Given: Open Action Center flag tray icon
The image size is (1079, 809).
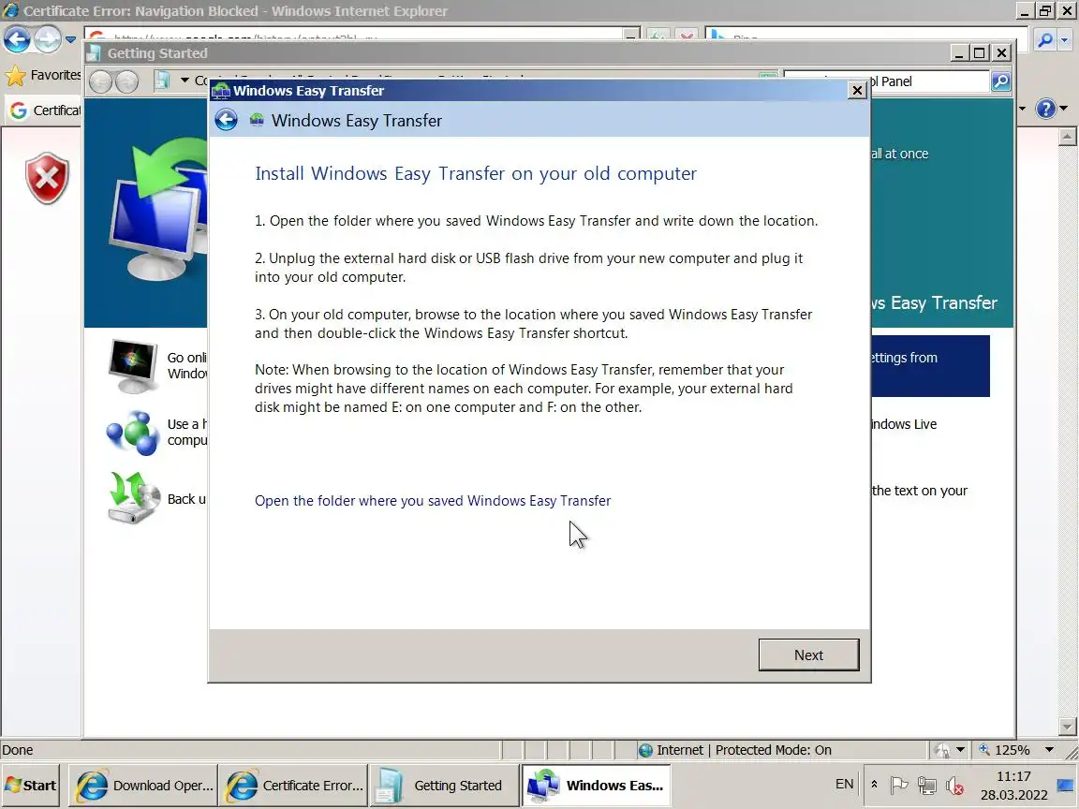Looking at the screenshot, I should click(899, 785).
